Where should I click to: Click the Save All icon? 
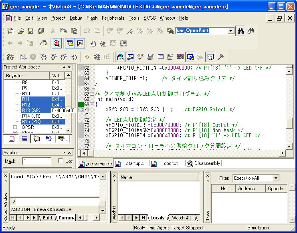40,31
